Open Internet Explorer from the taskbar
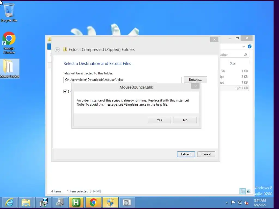279x209 pixels. 10,202
